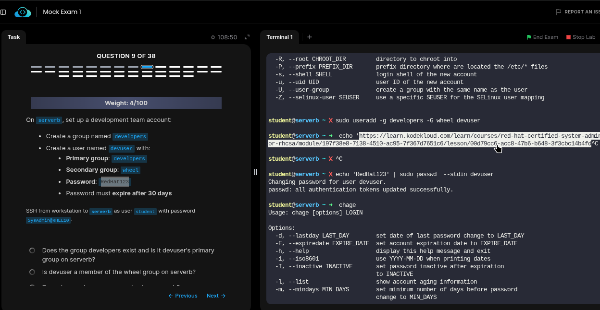
Task: Click 'Changing password for user devuser.' line
Action: 327,182
